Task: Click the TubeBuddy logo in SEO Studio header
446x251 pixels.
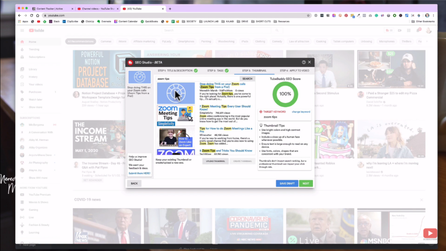Action: [x=130, y=63]
